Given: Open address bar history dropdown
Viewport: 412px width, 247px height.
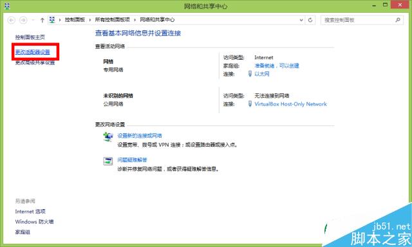Looking at the screenshot, I should [x=301, y=20].
